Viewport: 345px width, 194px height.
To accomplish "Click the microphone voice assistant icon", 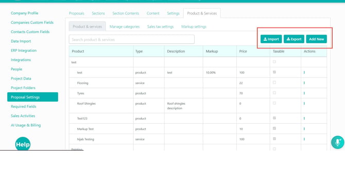I will tap(337, 142).
